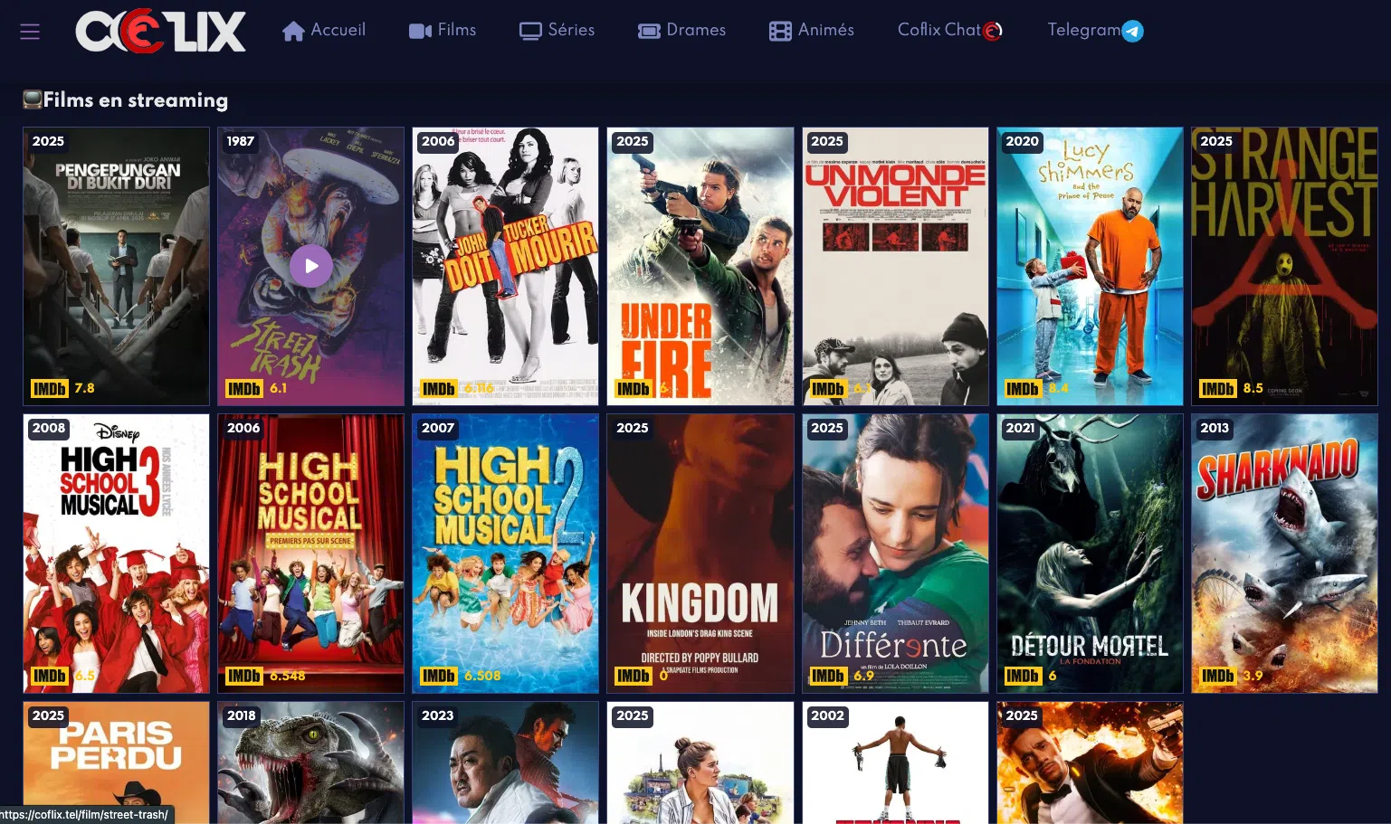Open the 2023 movie poster
This screenshot has width=1391, height=824.
pyautogui.click(x=505, y=762)
